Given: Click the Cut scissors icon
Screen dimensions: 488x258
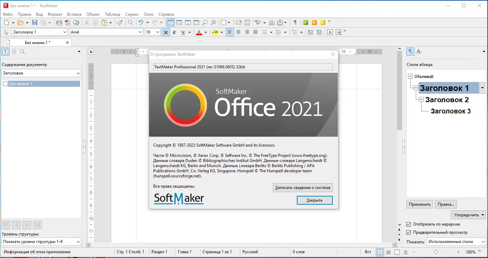Looking at the screenshot, I should tap(87, 23).
